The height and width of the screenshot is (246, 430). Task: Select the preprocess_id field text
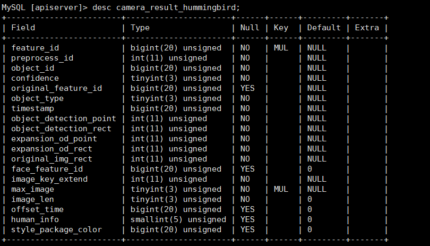tap(42, 58)
